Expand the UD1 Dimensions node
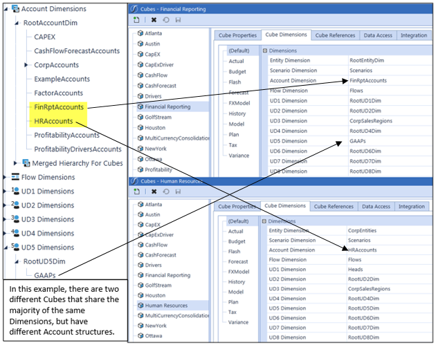This screenshot has height=345, width=436. click(4, 191)
